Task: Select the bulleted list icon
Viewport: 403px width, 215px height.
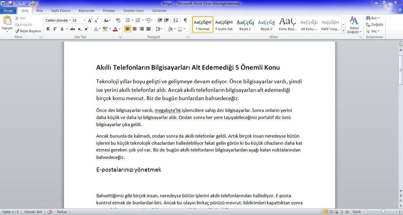Action: click(127, 20)
